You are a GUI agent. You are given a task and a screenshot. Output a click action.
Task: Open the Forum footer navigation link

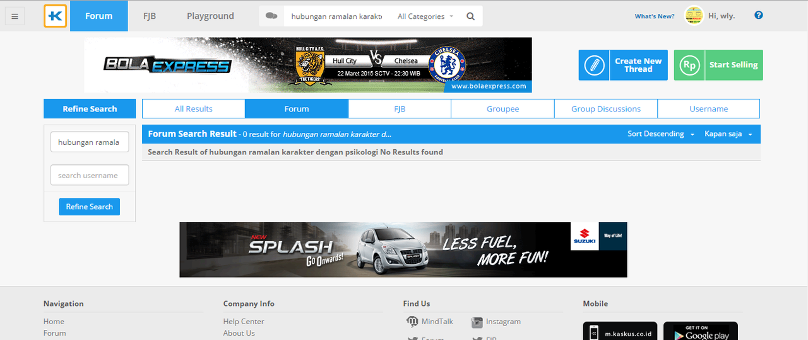[54, 333]
